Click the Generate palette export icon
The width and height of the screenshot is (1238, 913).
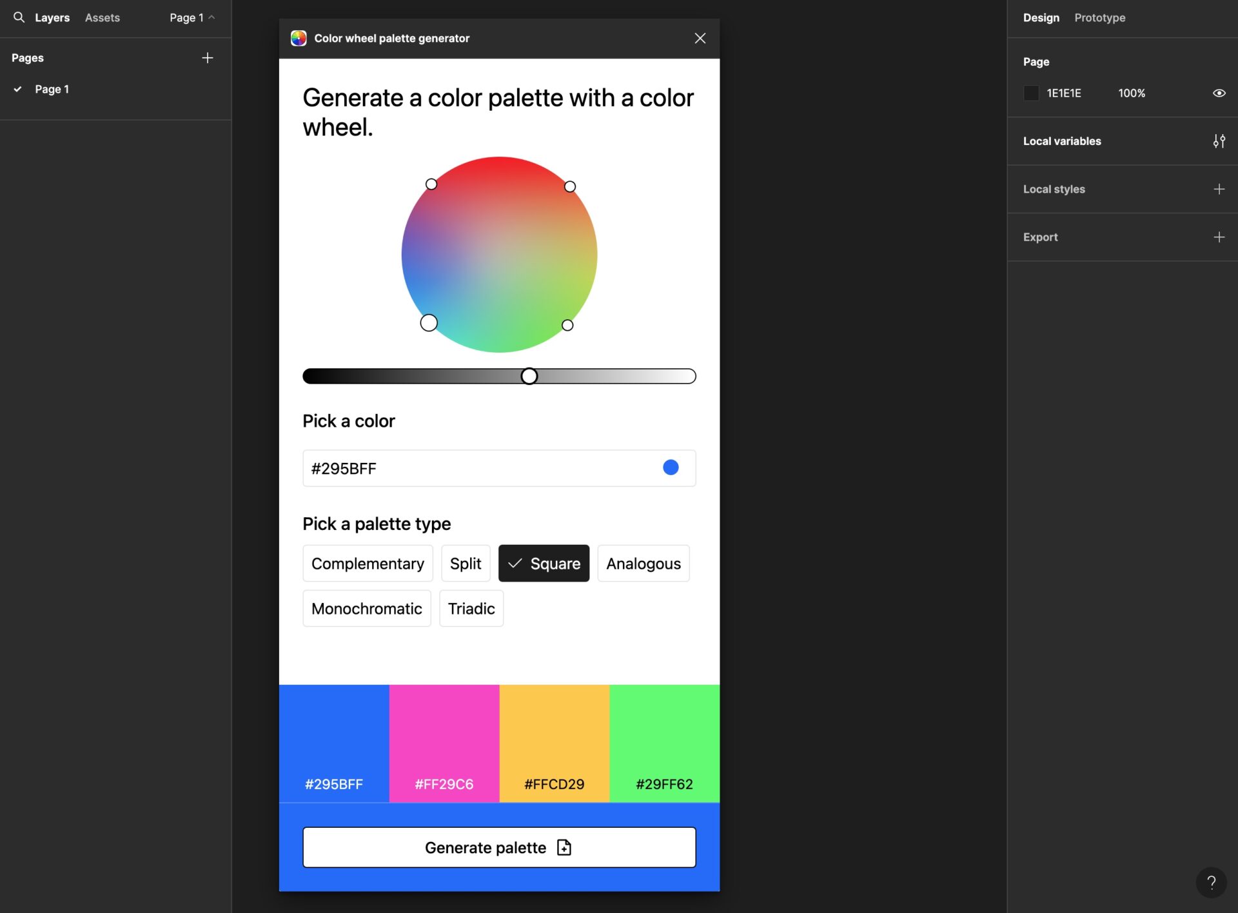tap(565, 847)
